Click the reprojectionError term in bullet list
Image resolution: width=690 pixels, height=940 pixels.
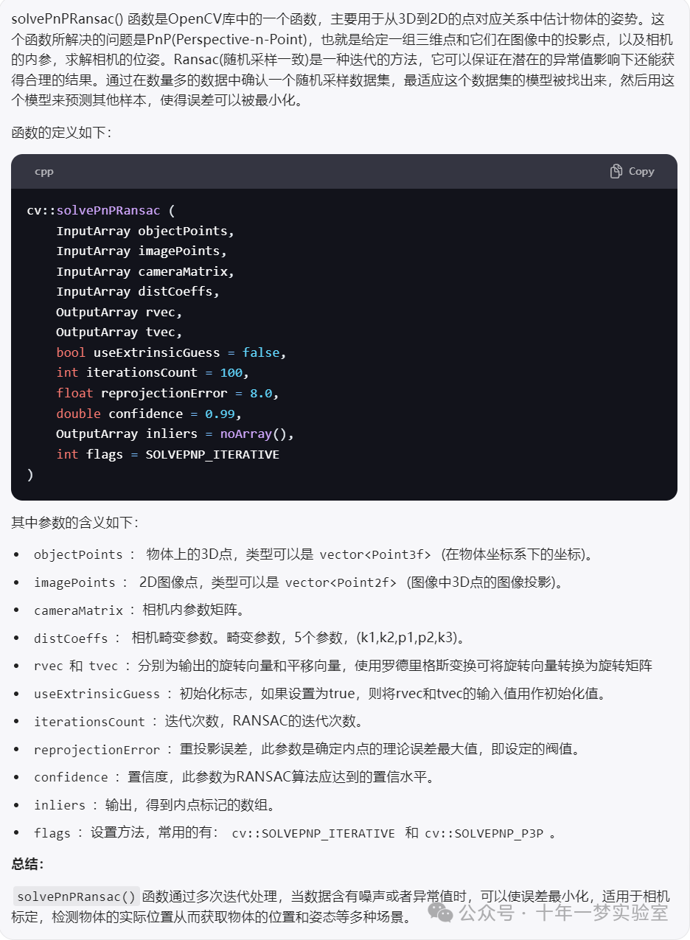point(97,750)
